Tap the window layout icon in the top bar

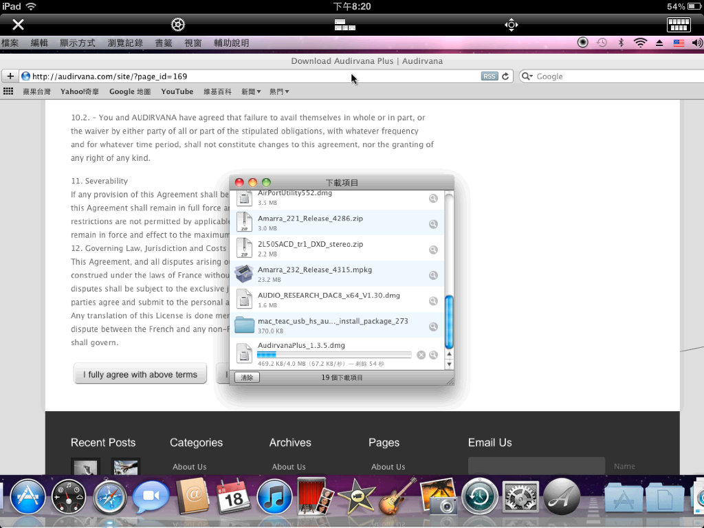(345, 25)
